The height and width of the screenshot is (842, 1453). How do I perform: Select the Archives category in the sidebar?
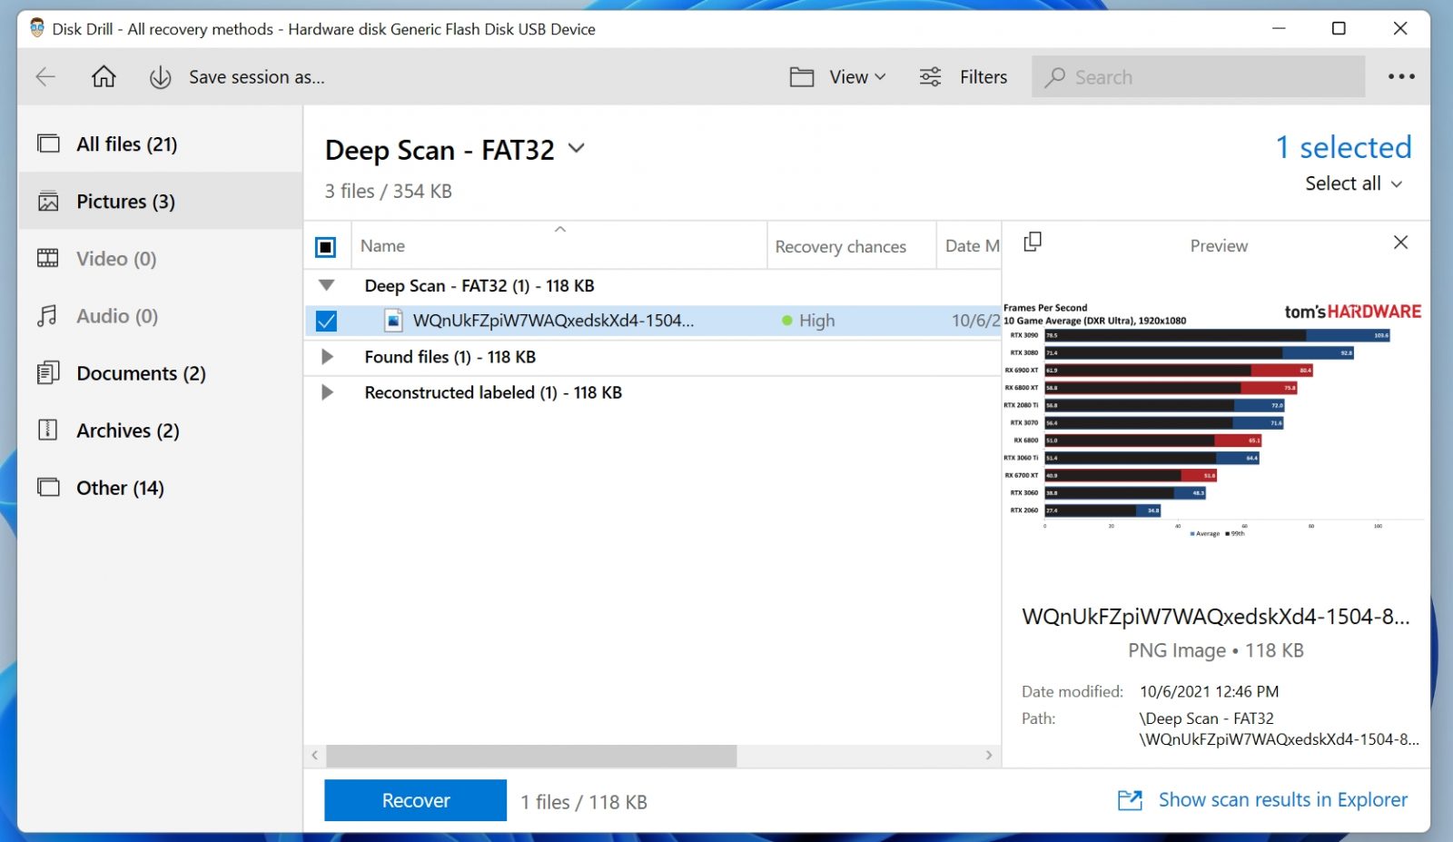[127, 431]
